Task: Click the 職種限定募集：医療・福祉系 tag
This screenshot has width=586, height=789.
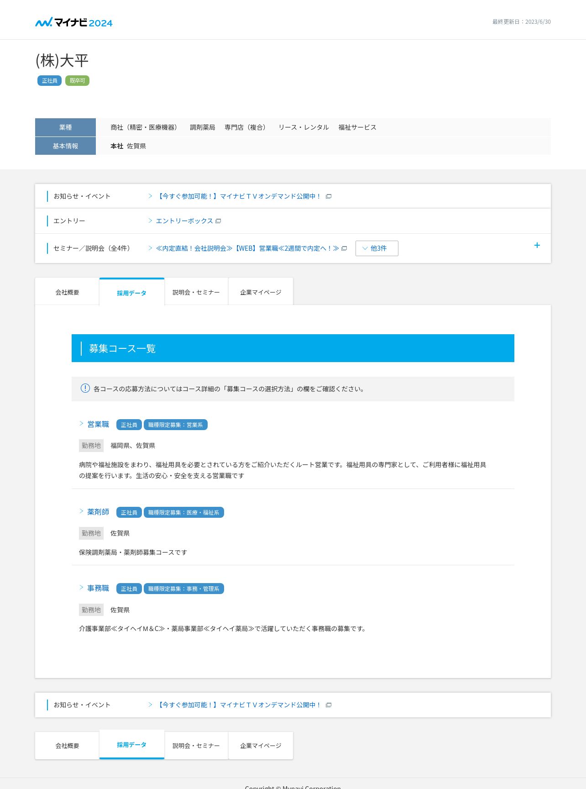Action: coord(184,512)
